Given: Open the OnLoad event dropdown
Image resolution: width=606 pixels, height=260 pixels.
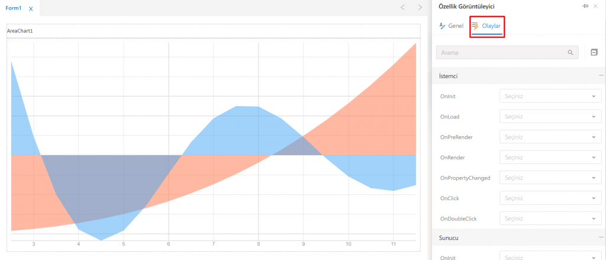Looking at the screenshot, I should click(x=550, y=117).
